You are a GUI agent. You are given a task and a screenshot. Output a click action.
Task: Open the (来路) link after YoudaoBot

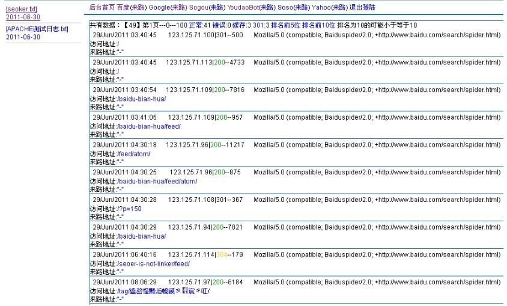tap(267, 7)
